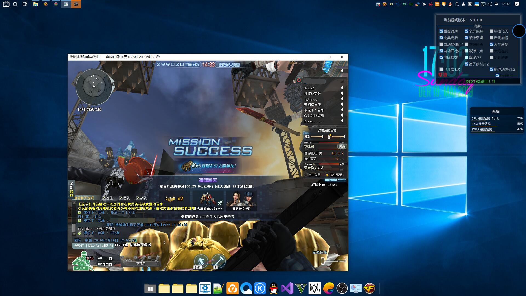Uncheck the 百倍射速 checkbox
526x296 pixels.
(x=441, y=31)
